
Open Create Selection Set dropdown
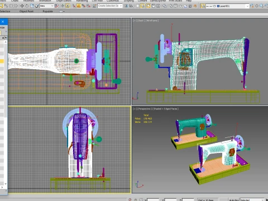(x=110, y=6)
